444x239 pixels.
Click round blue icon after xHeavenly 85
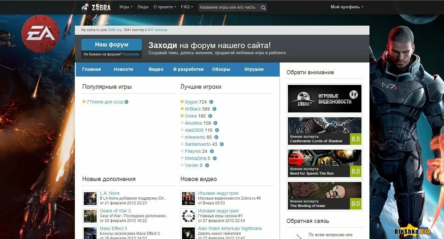(216, 137)
